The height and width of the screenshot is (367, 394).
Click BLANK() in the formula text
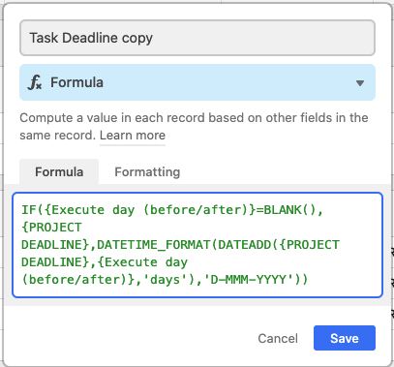tap(290, 210)
